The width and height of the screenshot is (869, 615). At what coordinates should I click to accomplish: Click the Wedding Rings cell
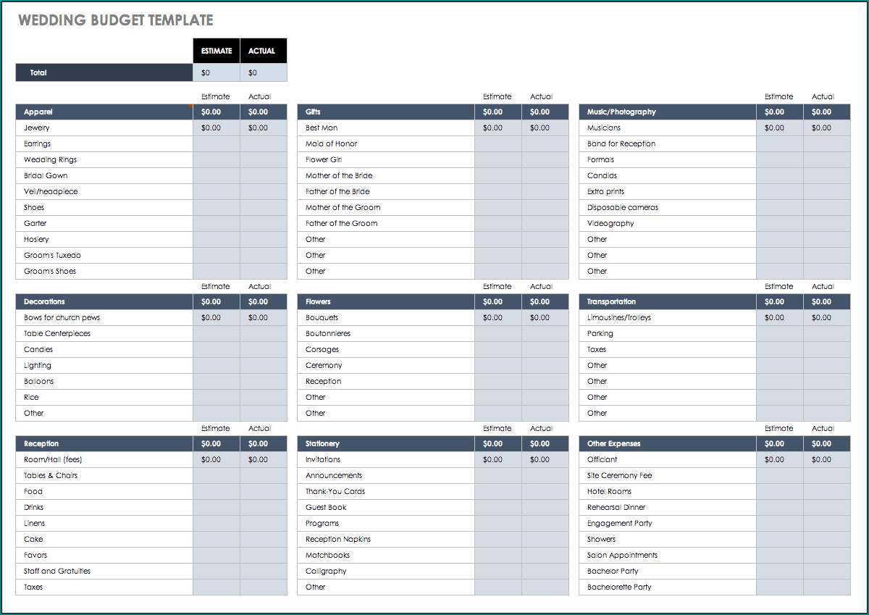104,160
